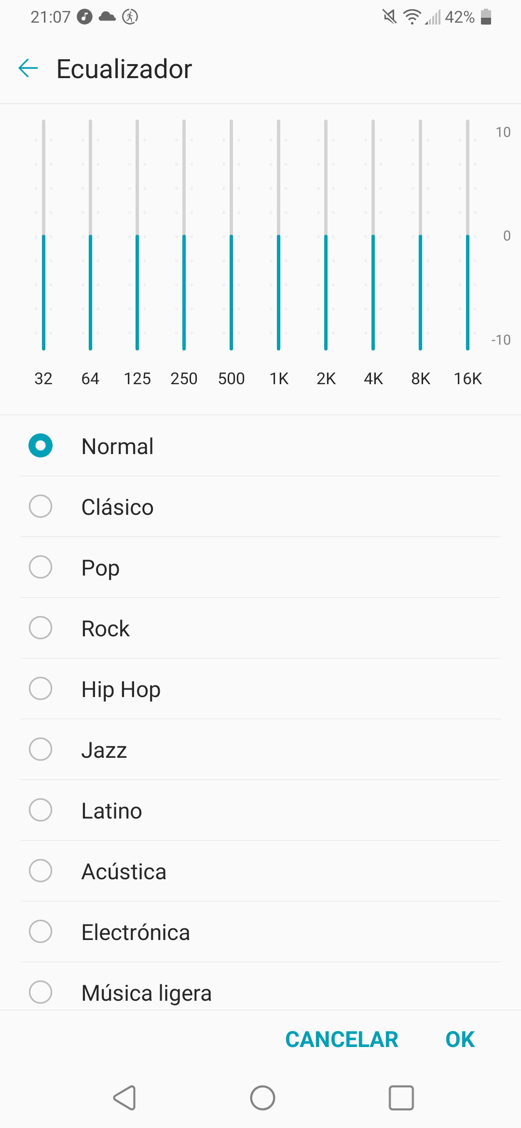The height and width of the screenshot is (1128, 521).
Task: Click the 1K frequency band slider
Action: tap(278, 235)
